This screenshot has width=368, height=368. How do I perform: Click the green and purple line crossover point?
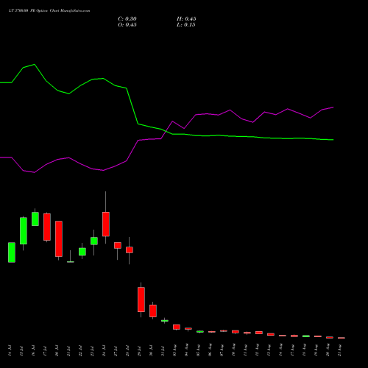tap(166, 131)
